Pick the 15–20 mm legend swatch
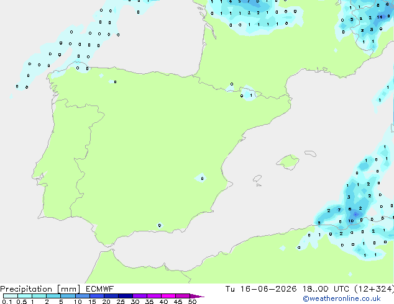This screenshot has height=304, width=394. (x=96, y=296)
